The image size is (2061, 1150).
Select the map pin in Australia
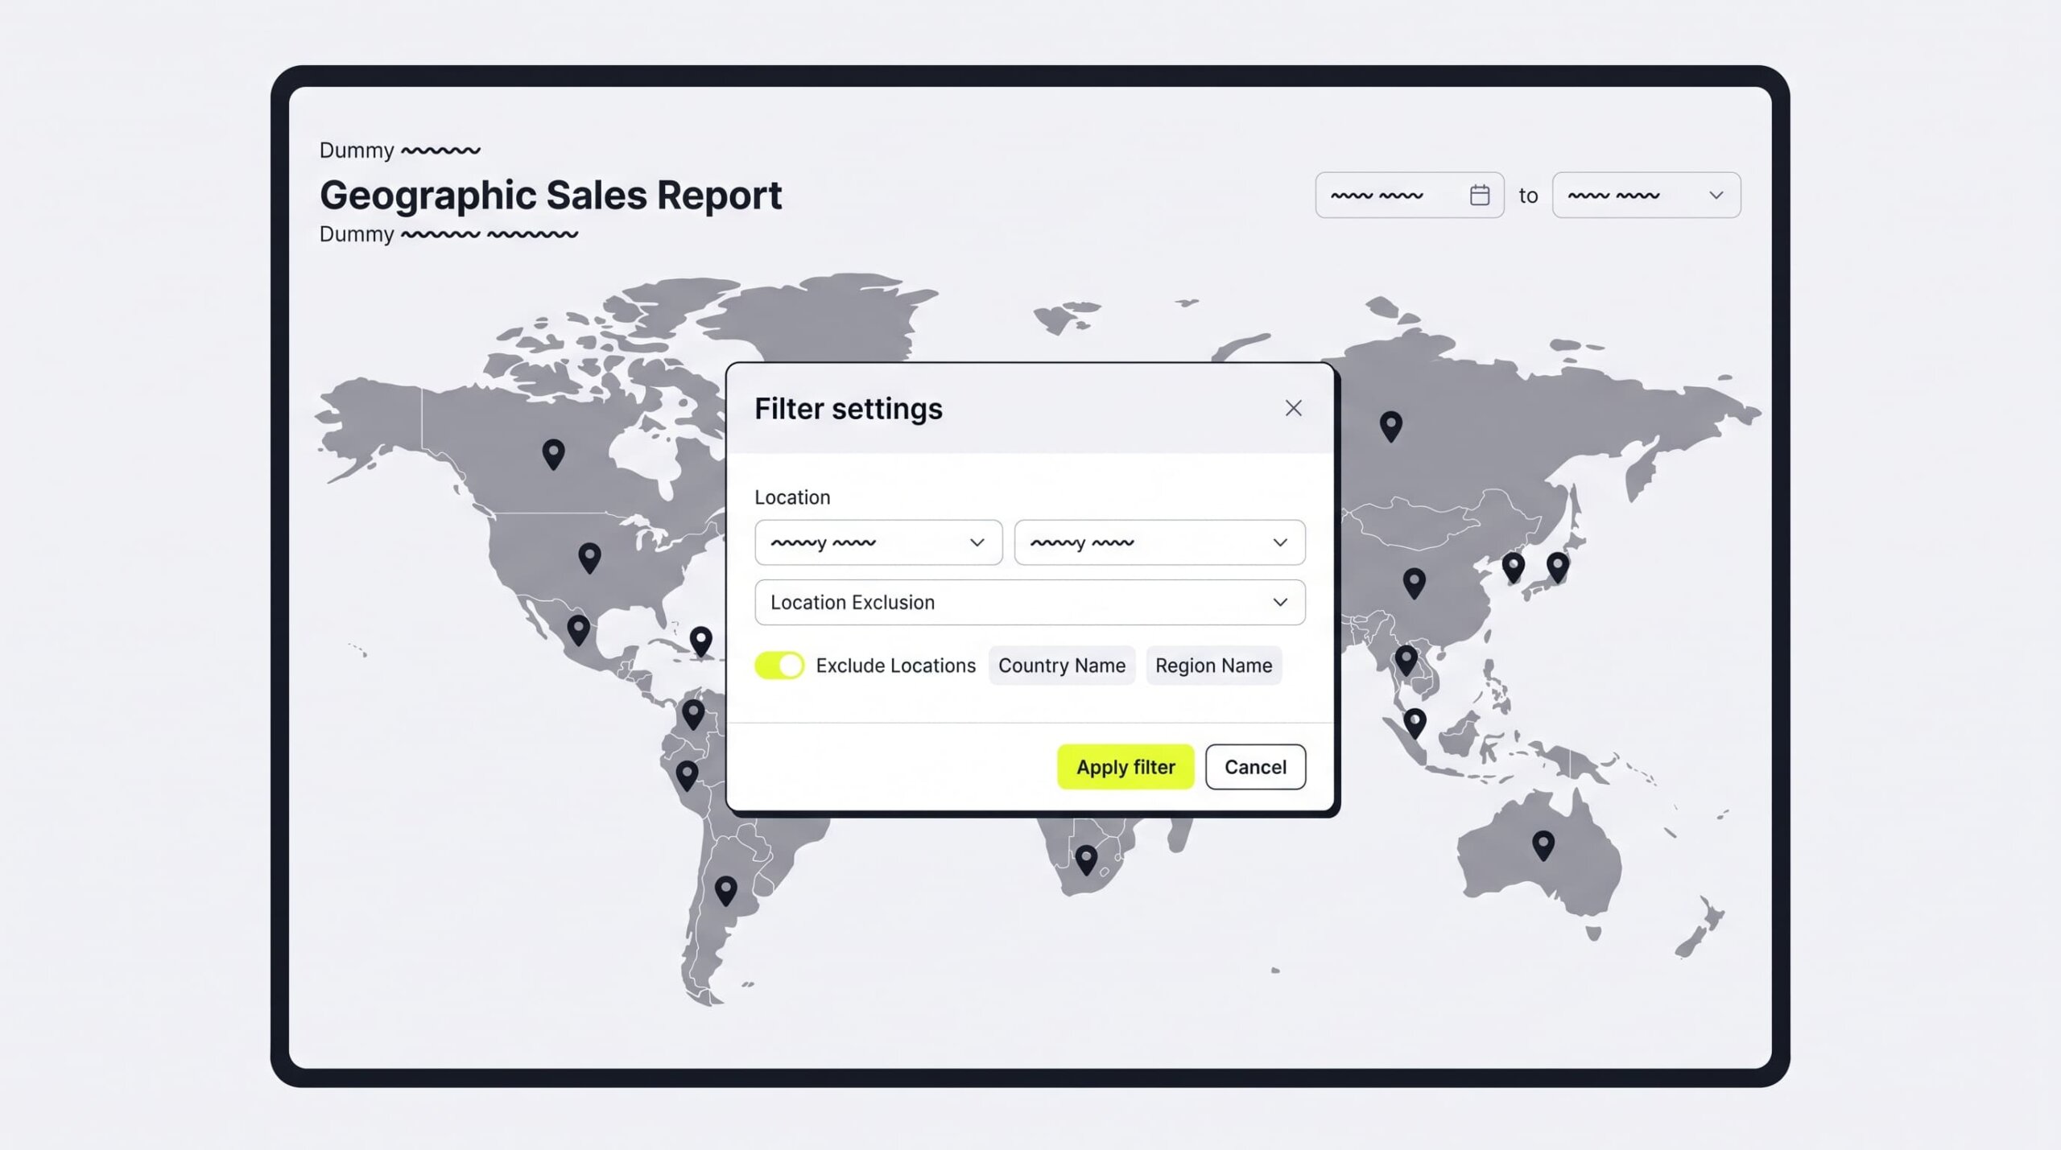tap(1543, 846)
